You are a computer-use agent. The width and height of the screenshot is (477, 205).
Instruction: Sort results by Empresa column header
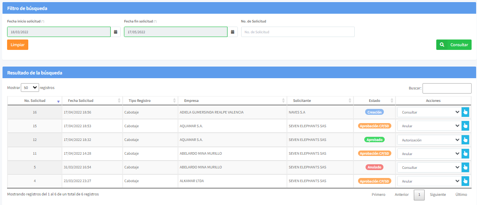tap(191, 101)
